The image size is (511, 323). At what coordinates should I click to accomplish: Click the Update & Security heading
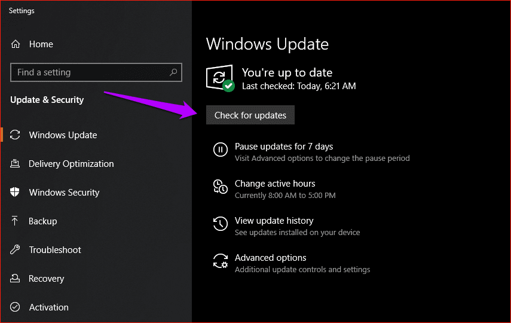(x=47, y=100)
